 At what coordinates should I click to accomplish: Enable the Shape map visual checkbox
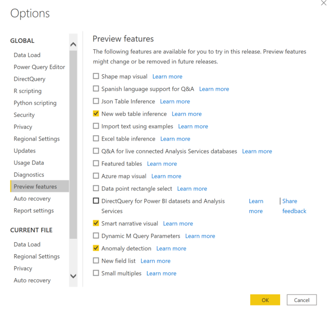pyautogui.click(x=96, y=77)
